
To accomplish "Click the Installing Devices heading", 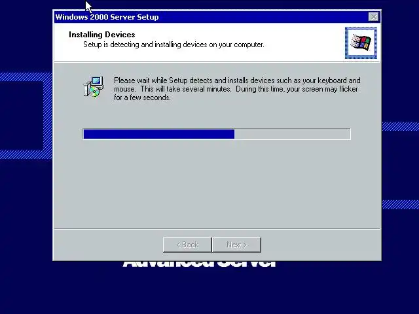I will click(x=102, y=35).
